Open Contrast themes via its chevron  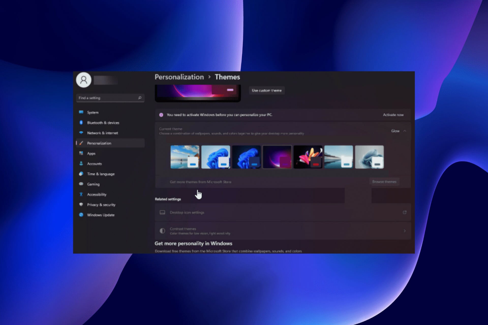(405, 231)
